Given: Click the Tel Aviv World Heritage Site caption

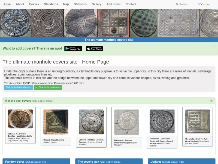Looking at the screenshot, I should [x=197, y=141].
